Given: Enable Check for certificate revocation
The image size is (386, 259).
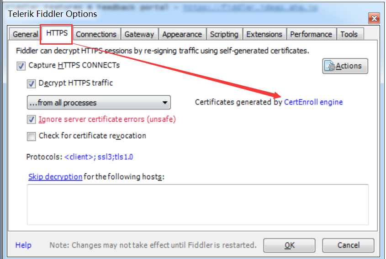Looking at the screenshot, I should point(31,136).
